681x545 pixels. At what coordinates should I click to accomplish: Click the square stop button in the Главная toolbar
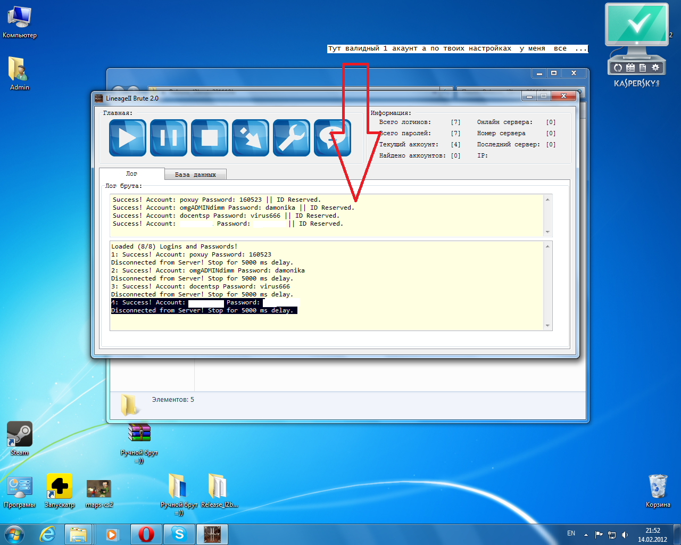point(210,138)
